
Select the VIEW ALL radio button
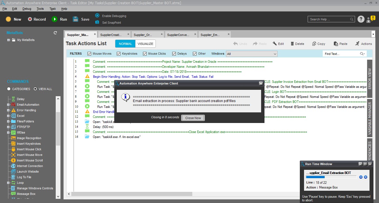(x=35, y=89)
